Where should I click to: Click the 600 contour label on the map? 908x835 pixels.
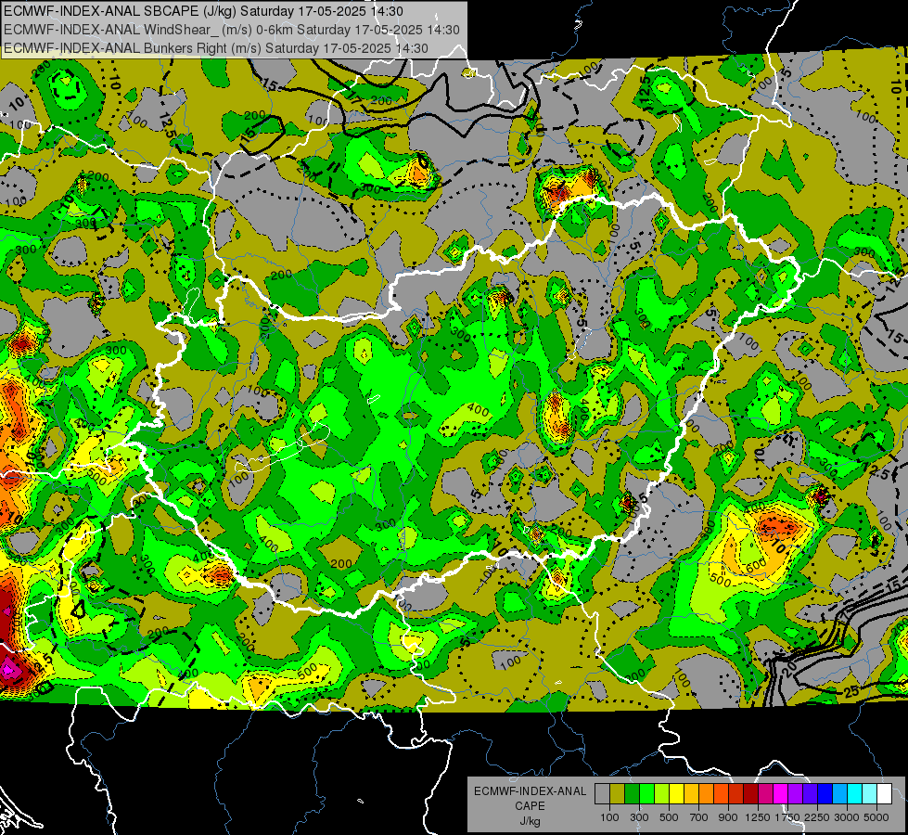(756, 565)
